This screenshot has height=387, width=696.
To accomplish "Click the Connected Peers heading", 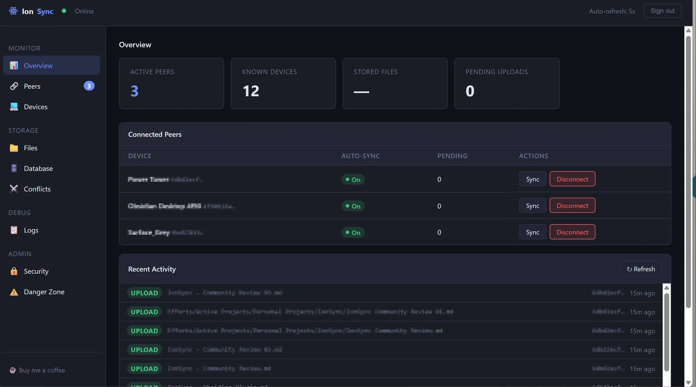I will [x=155, y=134].
